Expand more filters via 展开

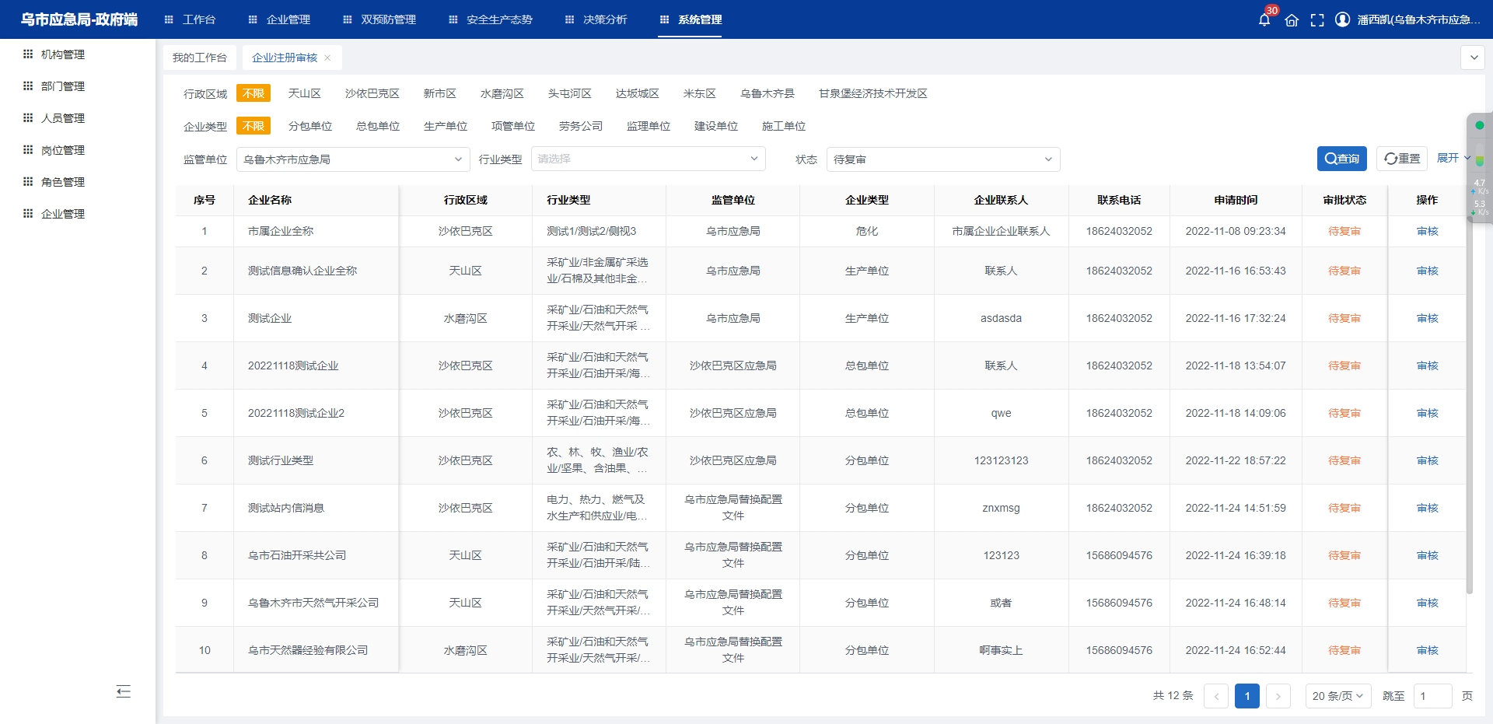click(x=1453, y=158)
